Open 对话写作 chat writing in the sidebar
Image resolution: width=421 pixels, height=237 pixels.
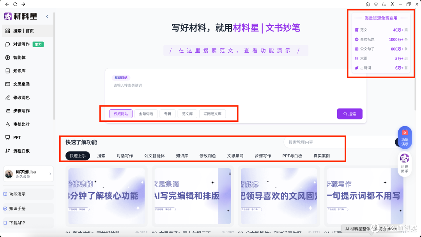pos(27,44)
